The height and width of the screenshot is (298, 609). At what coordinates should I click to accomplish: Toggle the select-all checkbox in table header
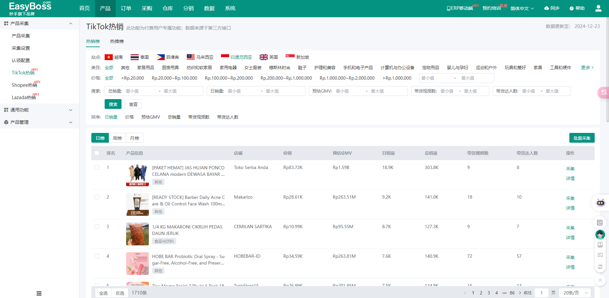coord(97,153)
